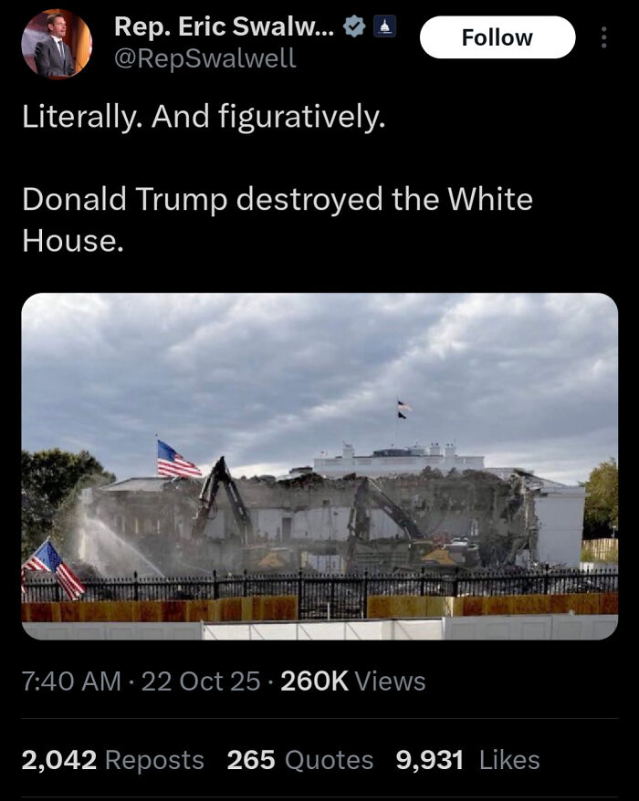View the 9,931 Likes list

click(x=467, y=760)
